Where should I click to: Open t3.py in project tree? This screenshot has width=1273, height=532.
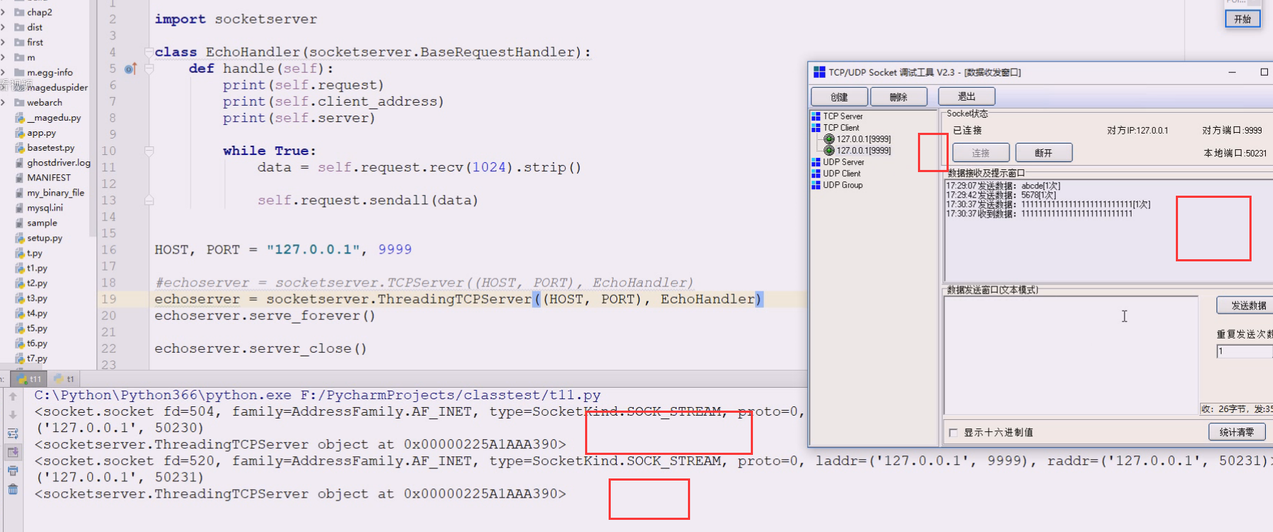[37, 298]
